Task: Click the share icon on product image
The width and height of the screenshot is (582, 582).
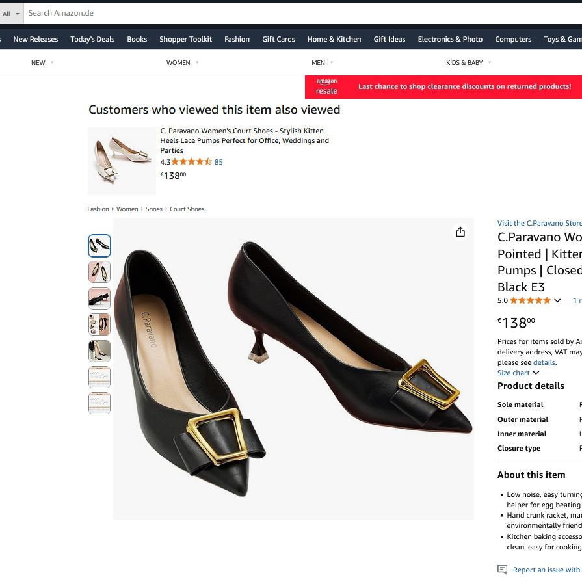Action: pos(460,232)
